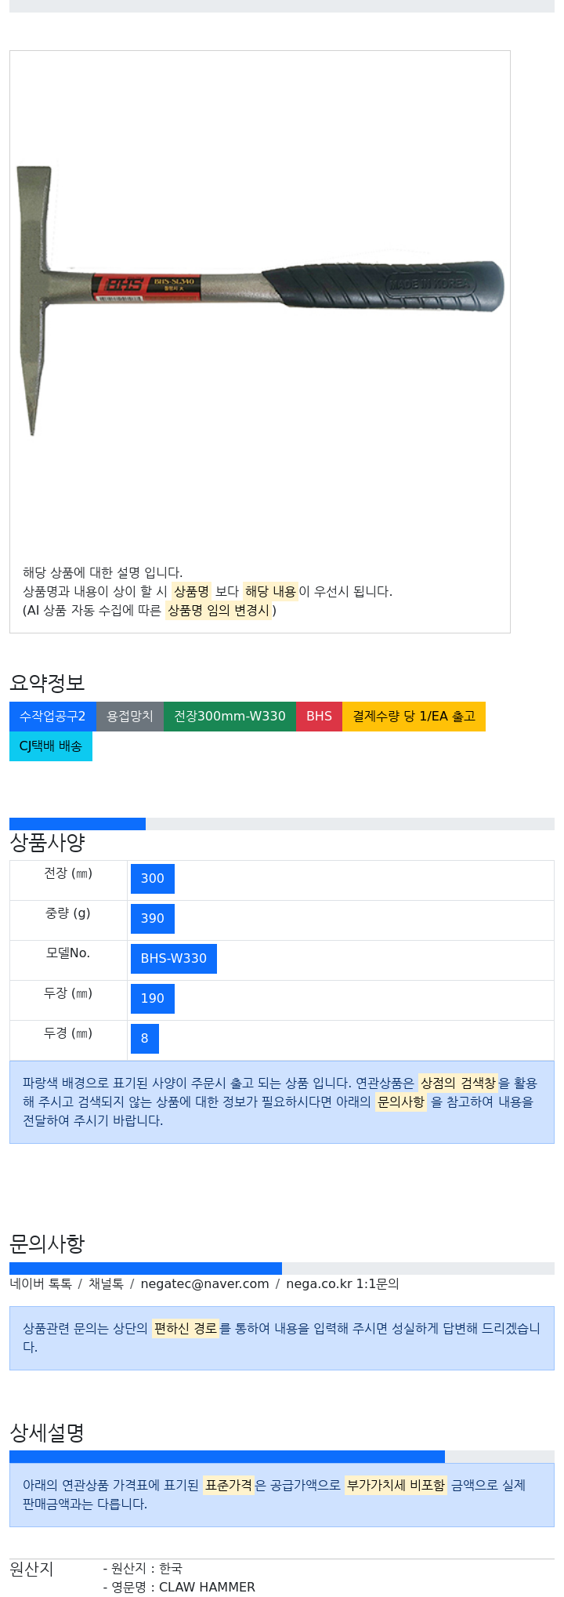Image resolution: width=564 pixels, height=1597 pixels.
Task: Click the highlighted 표준가격 text
Action: pyautogui.click(x=229, y=1486)
